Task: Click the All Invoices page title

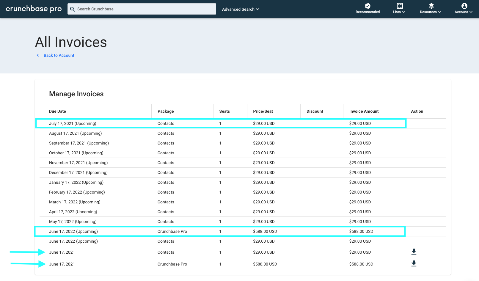Action: [x=71, y=42]
